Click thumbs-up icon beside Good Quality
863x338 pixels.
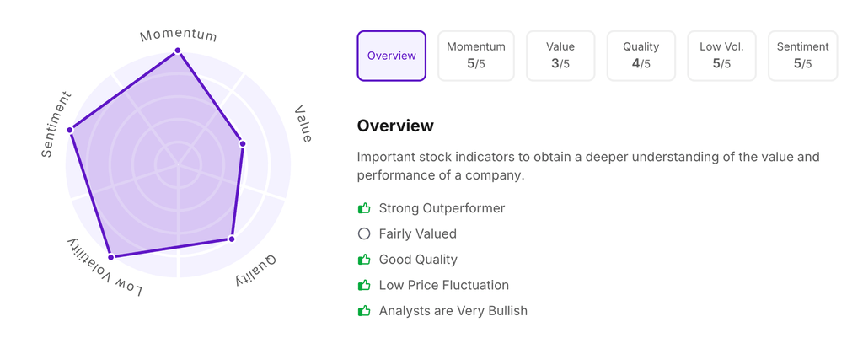click(x=364, y=260)
